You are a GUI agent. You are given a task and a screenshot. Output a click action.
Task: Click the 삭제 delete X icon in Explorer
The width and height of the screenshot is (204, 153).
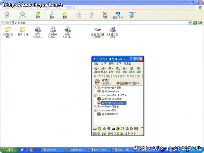(x=105, y=15)
